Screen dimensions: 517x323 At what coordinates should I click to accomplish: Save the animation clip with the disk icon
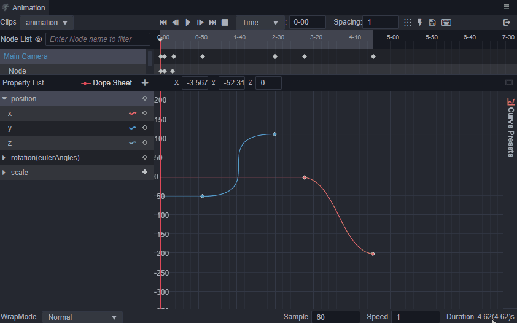pos(432,23)
